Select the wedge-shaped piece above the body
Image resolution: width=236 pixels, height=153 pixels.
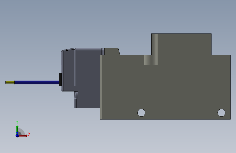click(x=112, y=51)
